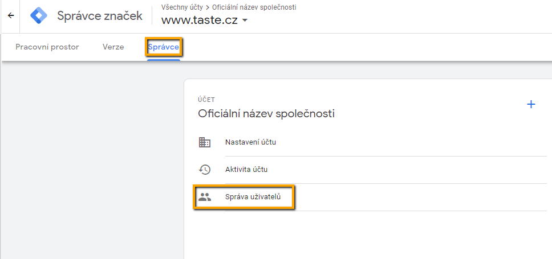Screen dimensions: 552x259
Task: Open the Oficiální název společnosti breadcrumb
Action: click(x=254, y=7)
